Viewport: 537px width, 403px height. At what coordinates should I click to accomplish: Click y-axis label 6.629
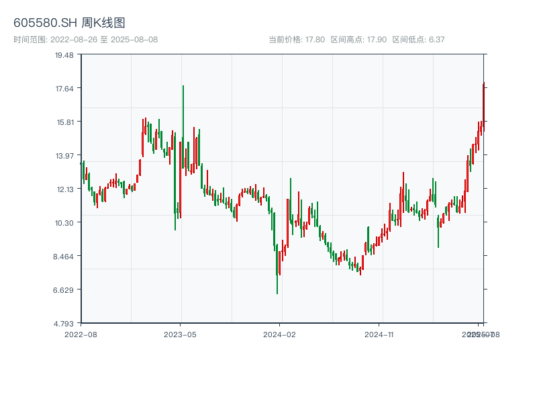[x=63, y=290]
